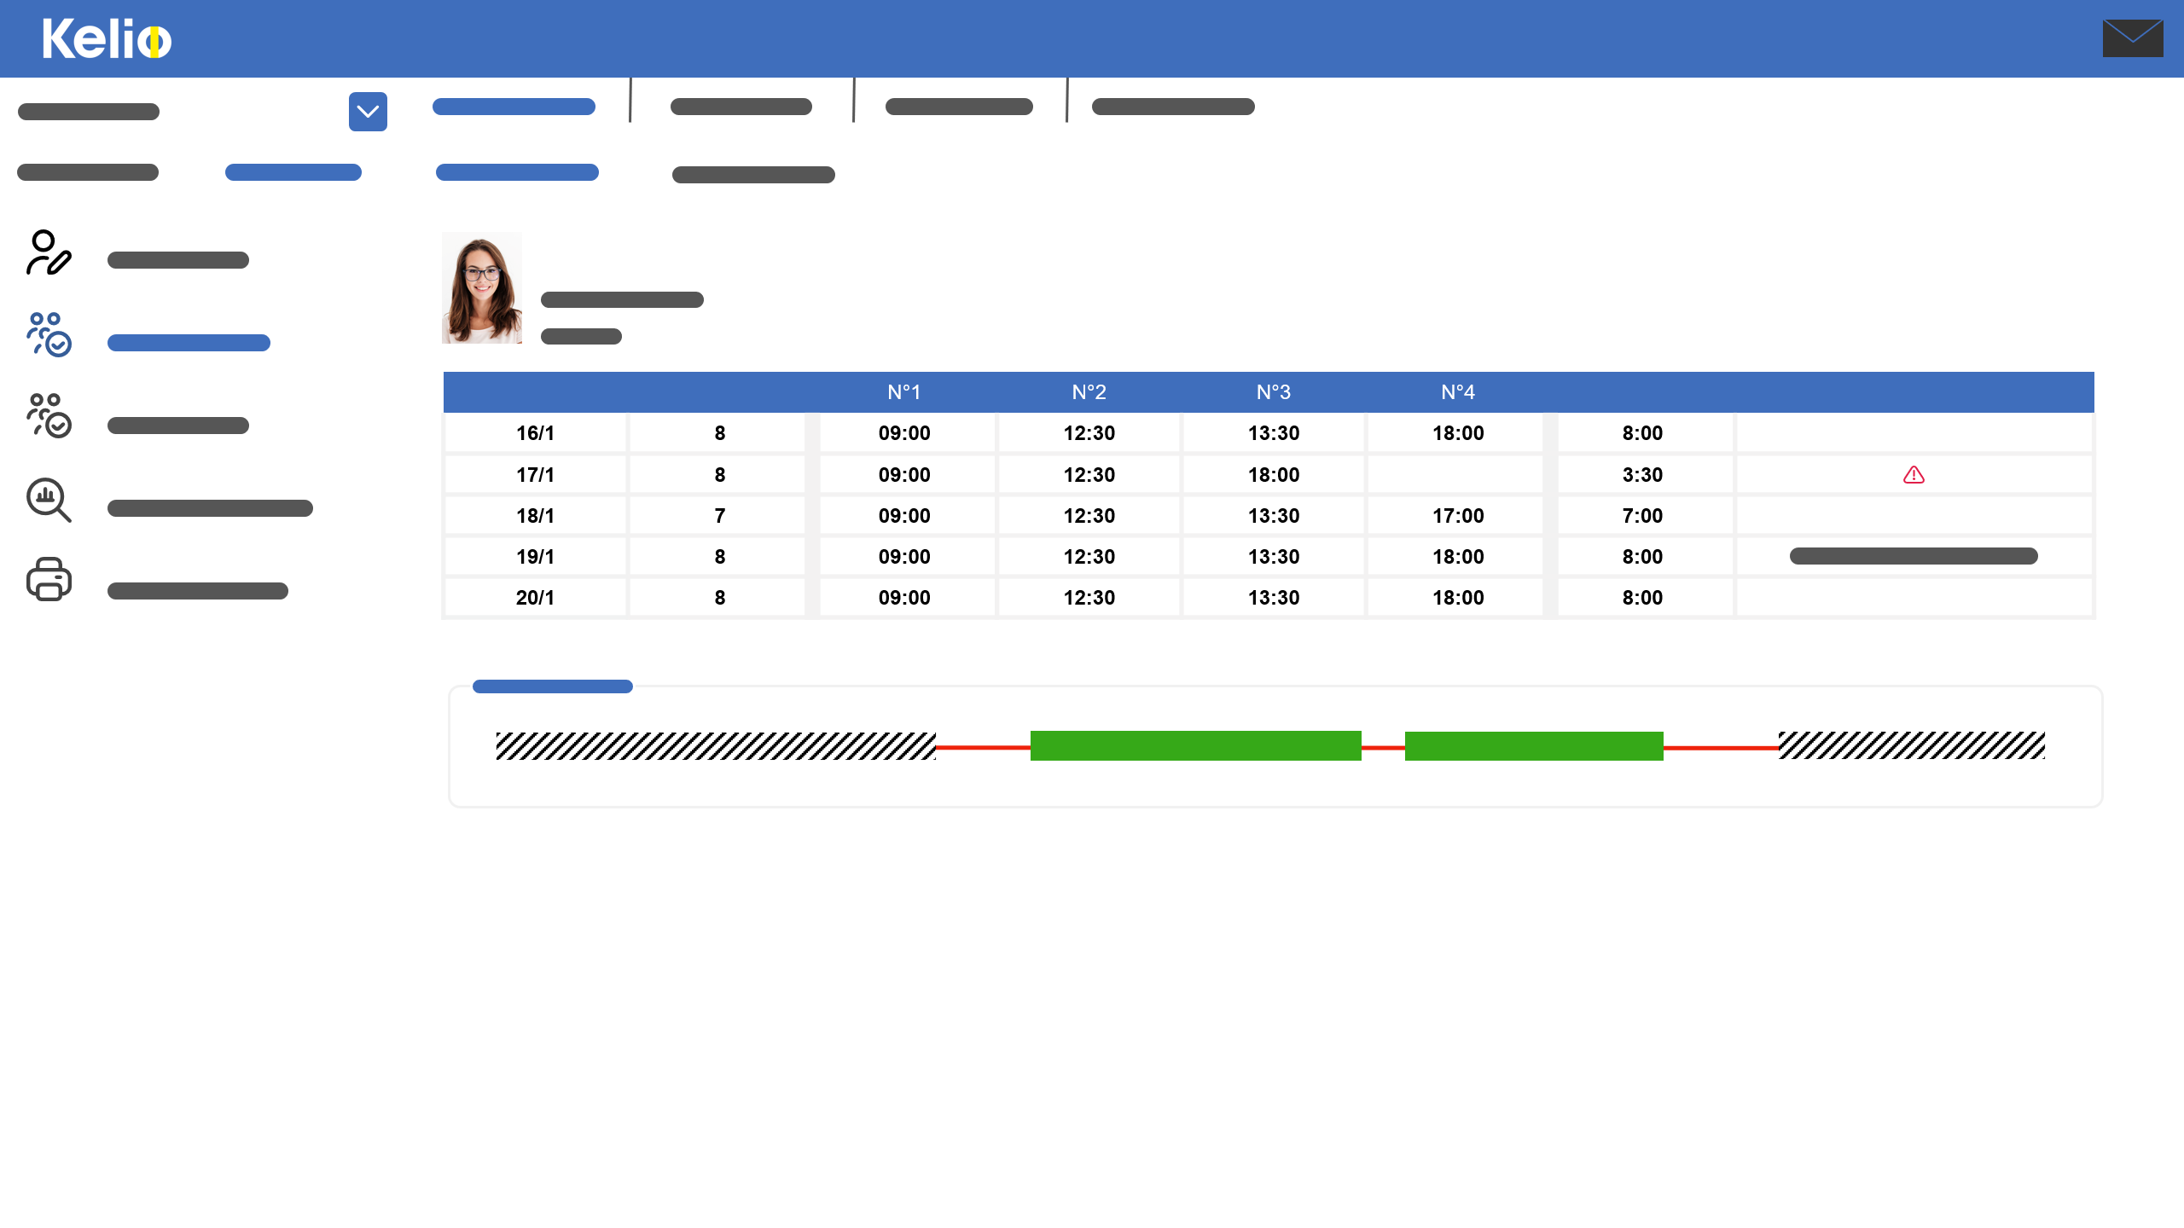The width and height of the screenshot is (2184, 1228).
Task: Select the N°4 column header
Action: click(1458, 392)
